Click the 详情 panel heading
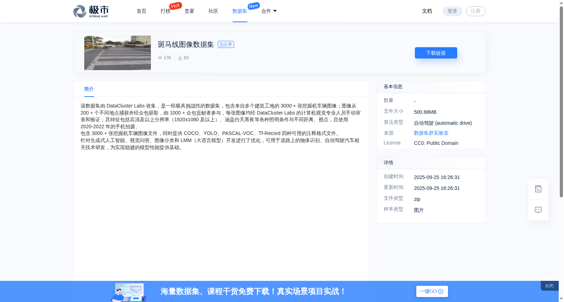 388,163
